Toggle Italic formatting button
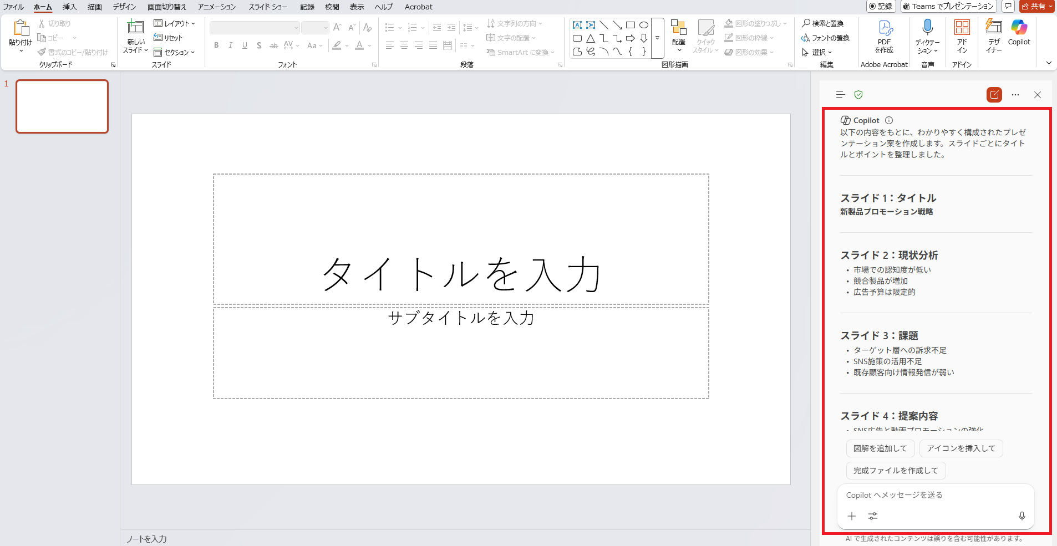The height and width of the screenshot is (546, 1057). [230, 45]
